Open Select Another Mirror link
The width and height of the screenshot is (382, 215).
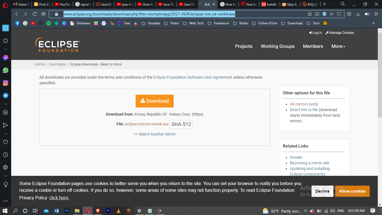click(x=155, y=134)
